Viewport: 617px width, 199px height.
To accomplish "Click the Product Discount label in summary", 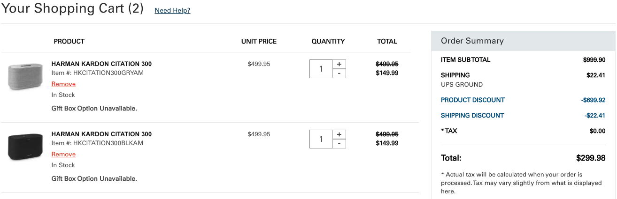I will tap(472, 100).
